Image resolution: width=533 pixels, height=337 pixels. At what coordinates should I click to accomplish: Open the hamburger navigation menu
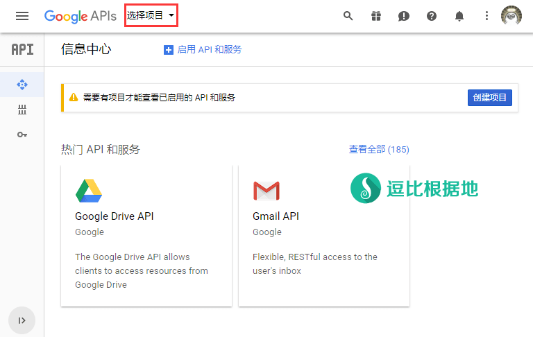click(x=22, y=16)
